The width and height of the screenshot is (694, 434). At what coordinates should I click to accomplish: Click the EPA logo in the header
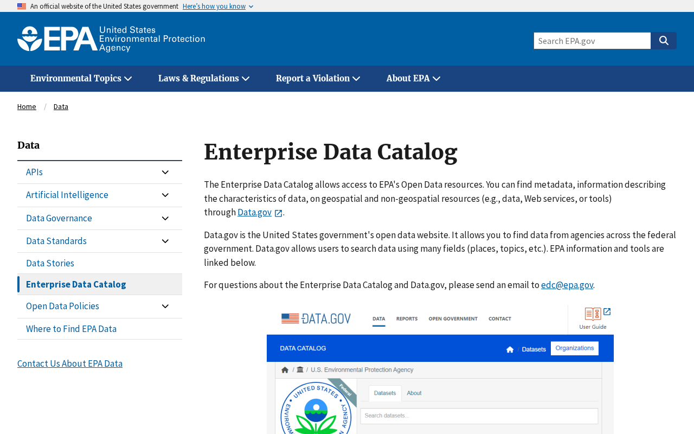(111, 39)
